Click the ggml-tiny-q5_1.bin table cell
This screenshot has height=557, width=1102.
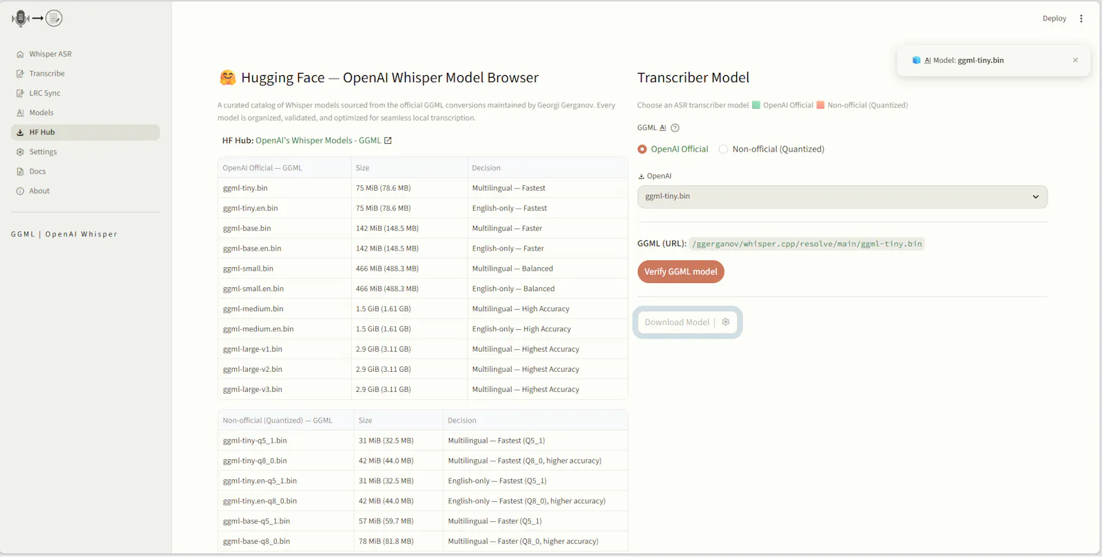[x=285, y=441]
